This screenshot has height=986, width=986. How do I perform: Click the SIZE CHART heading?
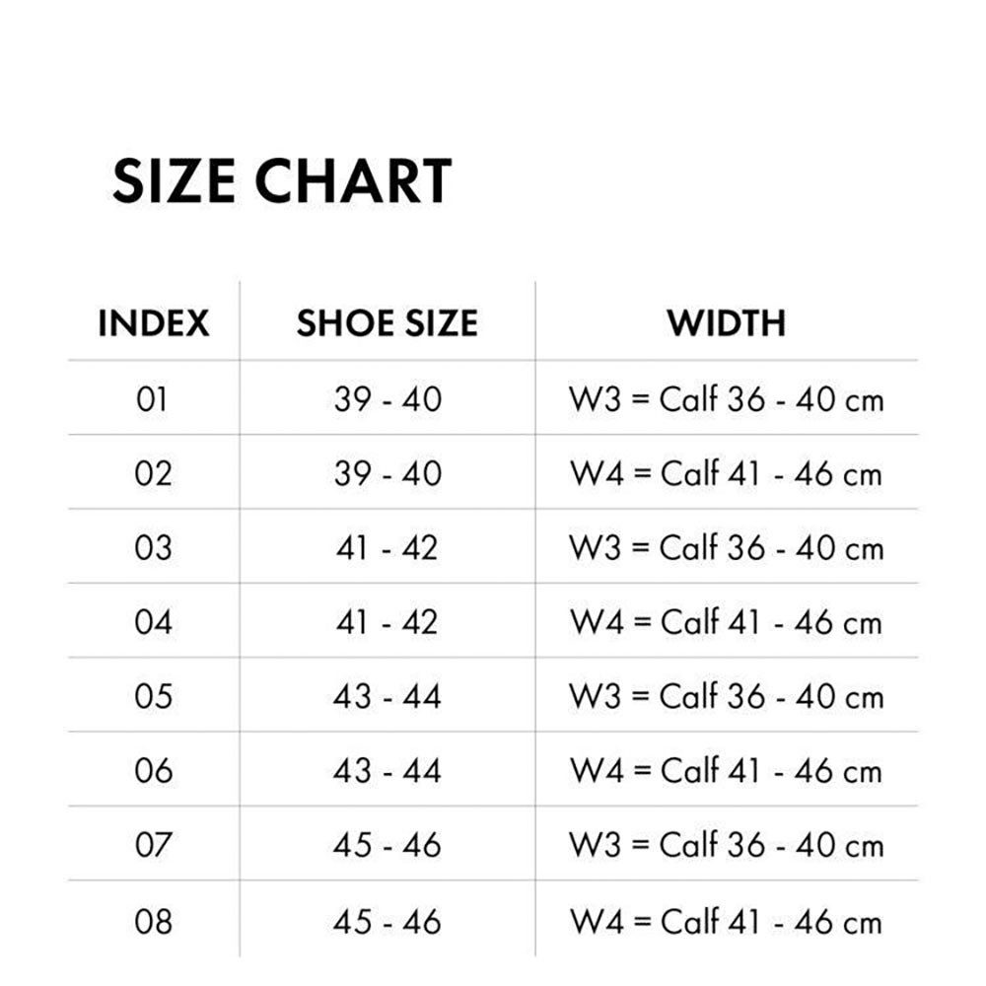point(282,181)
